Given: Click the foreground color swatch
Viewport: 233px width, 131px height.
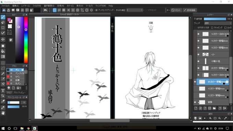Looking at the screenshot, I should pos(9,20).
